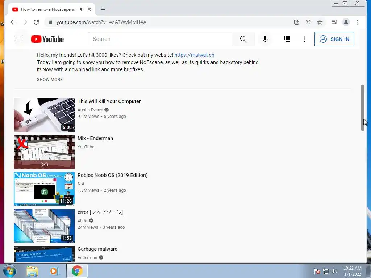
Task: Go to YouTube home via logo
Action: click(47, 39)
